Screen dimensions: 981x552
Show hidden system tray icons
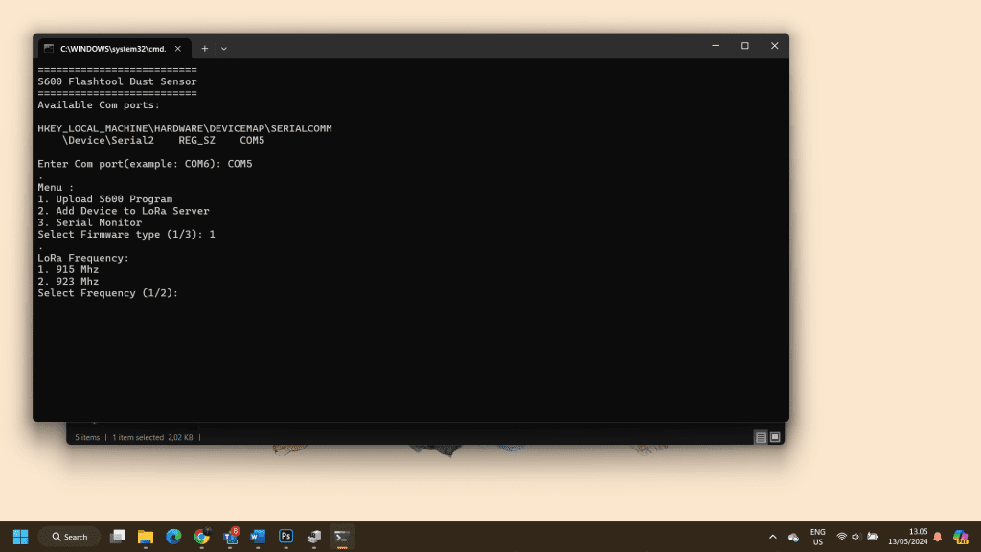point(773,537)
